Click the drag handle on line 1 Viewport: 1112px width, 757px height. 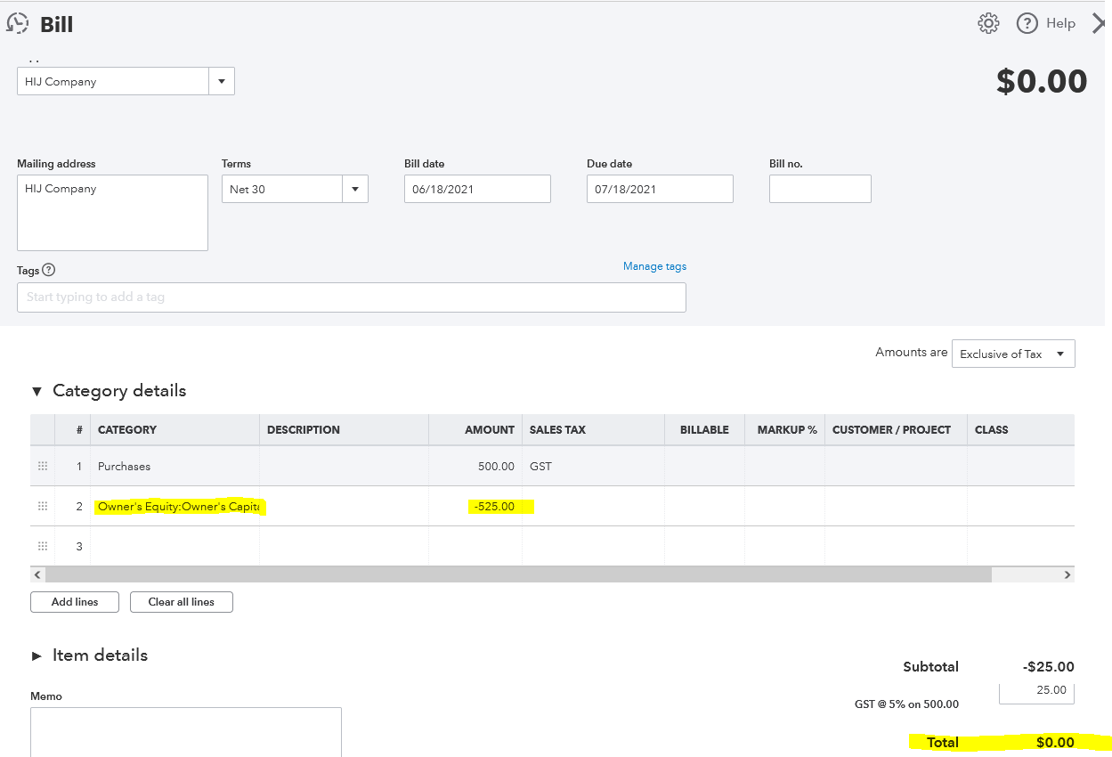click(x=42, y=466)
